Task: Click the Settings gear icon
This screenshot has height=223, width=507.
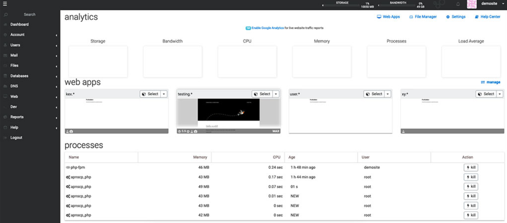Action: (x=448, y=17)
